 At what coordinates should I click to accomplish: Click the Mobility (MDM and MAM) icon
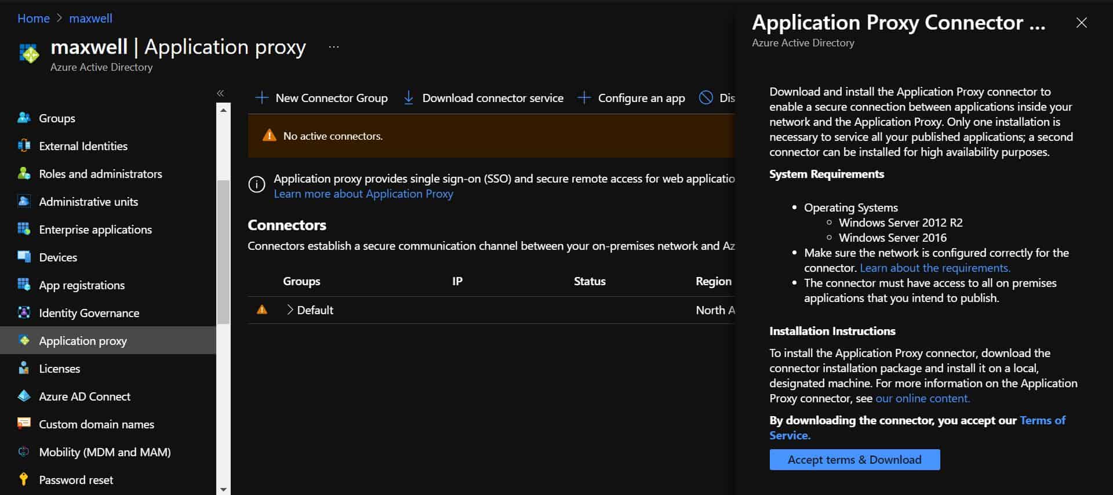point(24,452)
